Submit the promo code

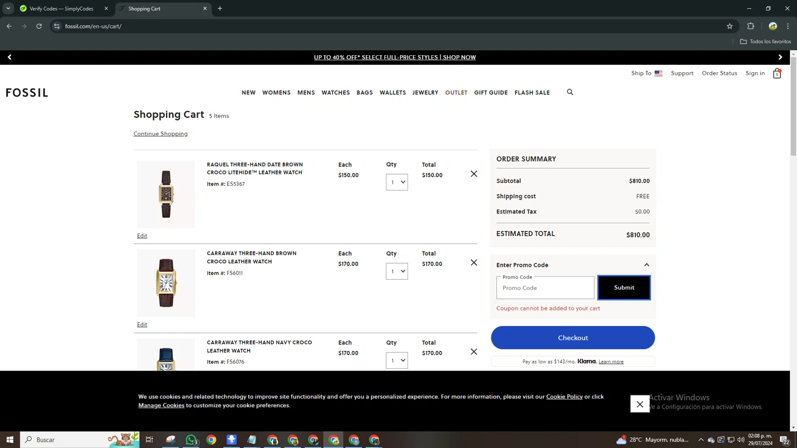(x=624, y=288)
